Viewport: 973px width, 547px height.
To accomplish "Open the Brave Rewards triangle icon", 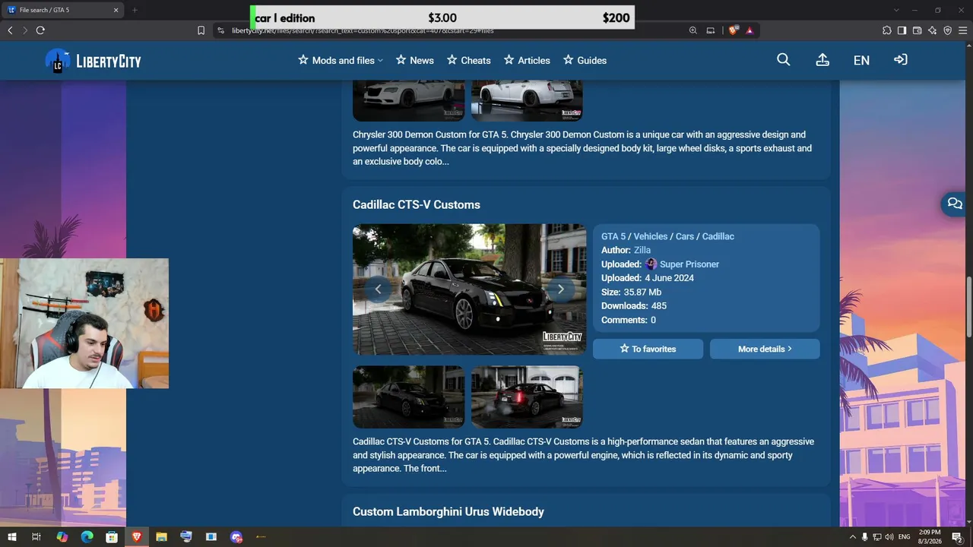I will tap(750, 30).
